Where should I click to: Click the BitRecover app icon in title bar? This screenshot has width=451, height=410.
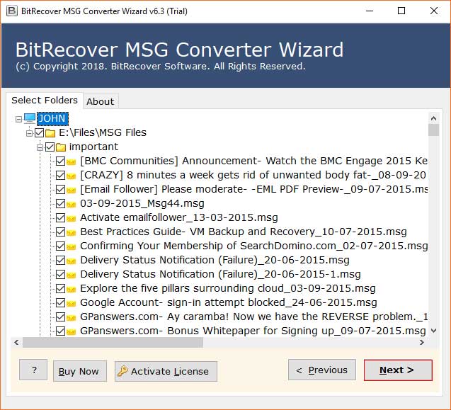point(11,11)
